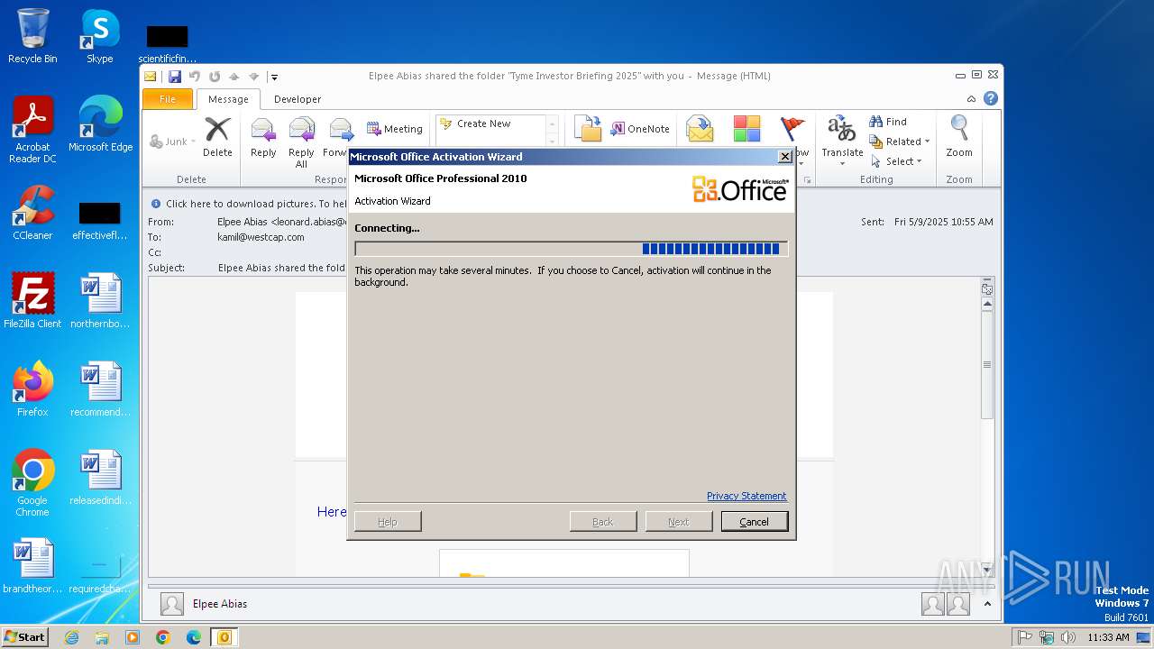The image size is (1154, 649).
Task: Open the Junk dropdown in Delete group
Action: (x=173, y=142)
